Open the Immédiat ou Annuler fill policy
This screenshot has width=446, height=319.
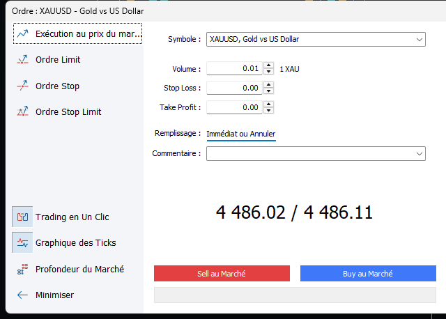tap(241, 134)
